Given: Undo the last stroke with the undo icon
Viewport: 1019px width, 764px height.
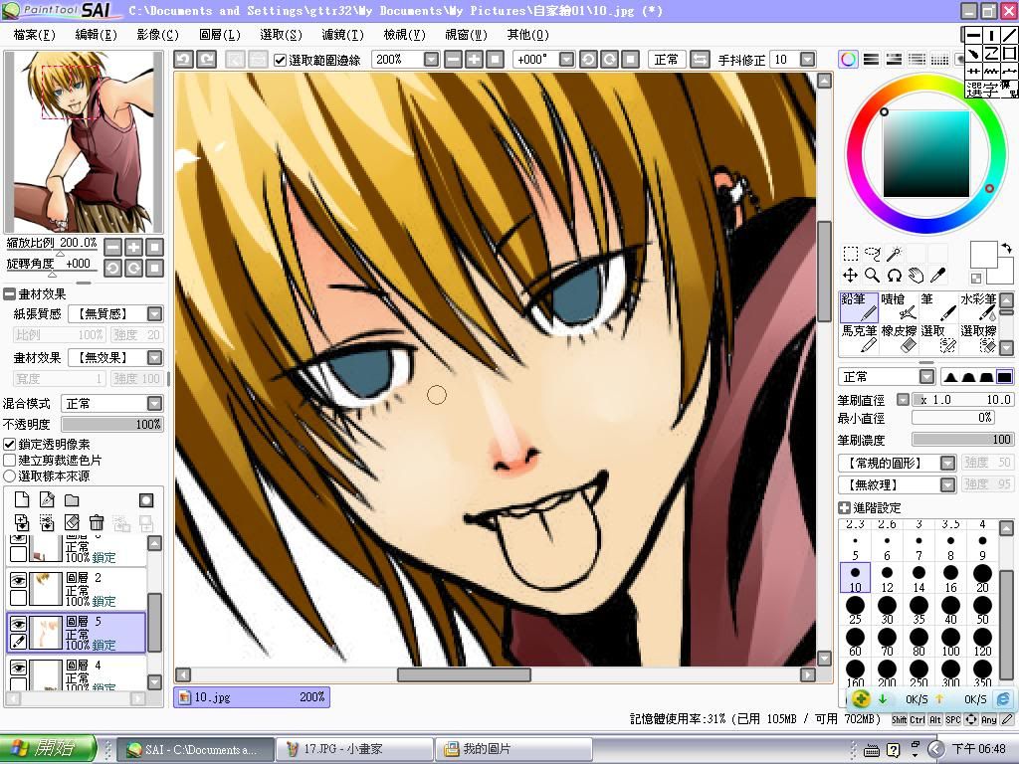Looking at the screenshot, I should pyautogui.click(x=184, y=60).
